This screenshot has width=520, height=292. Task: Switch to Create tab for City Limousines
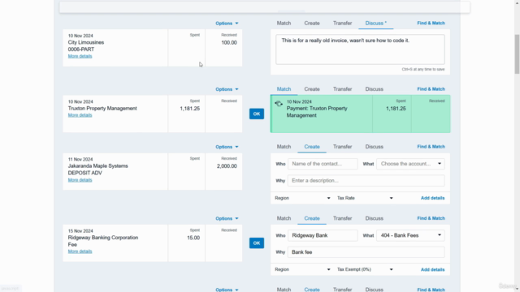[x=312, y=24]
